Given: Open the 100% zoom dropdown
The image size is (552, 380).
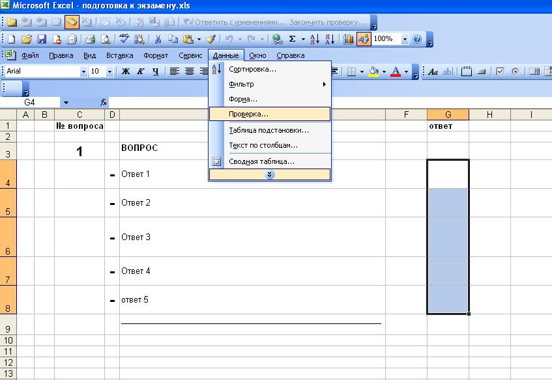Looking at the screenshot, I should (x=405, y=39).
